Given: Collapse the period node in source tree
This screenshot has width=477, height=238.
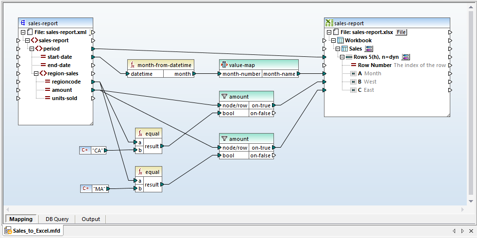Looking at the screenshot, I should tap(32, 49).
